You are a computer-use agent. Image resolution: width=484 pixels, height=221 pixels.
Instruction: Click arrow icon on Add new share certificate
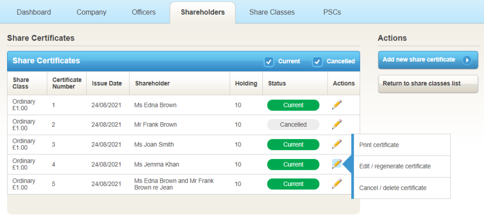pyautogui.click(x=467, y=60)
